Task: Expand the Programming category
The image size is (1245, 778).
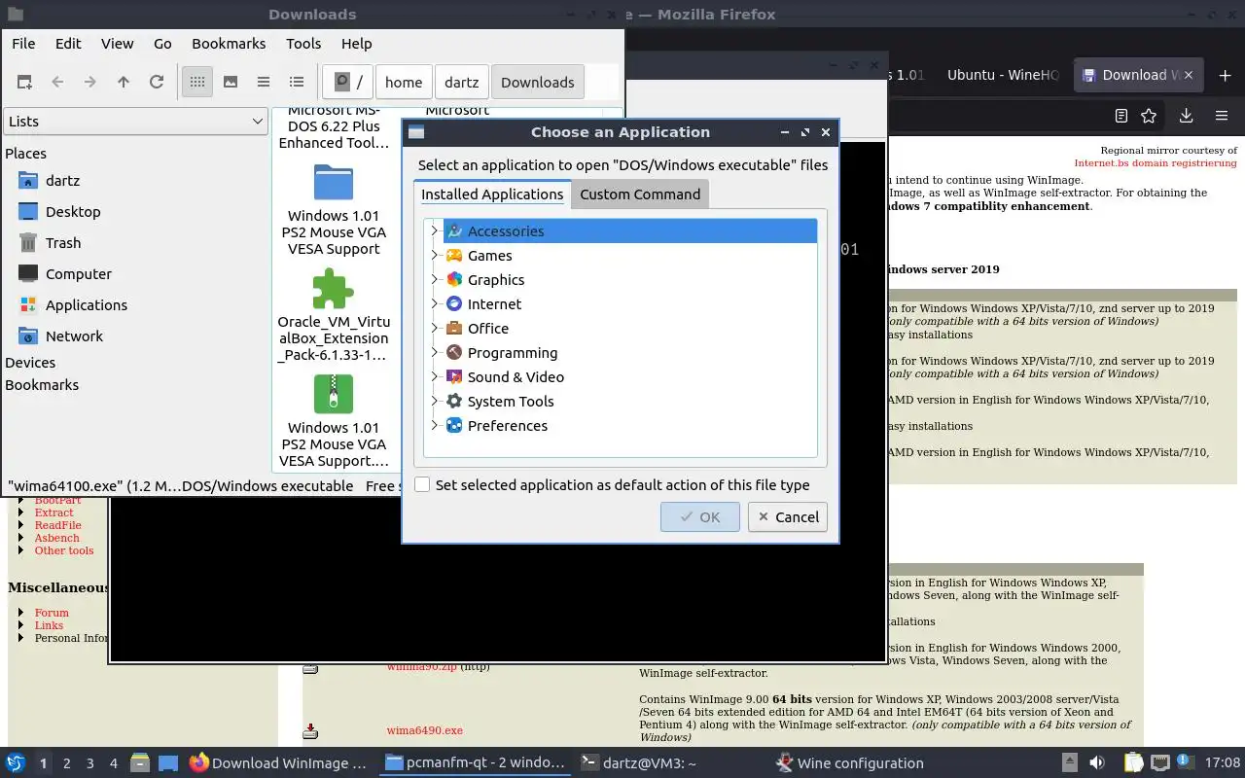Action: tap(434, 353)
